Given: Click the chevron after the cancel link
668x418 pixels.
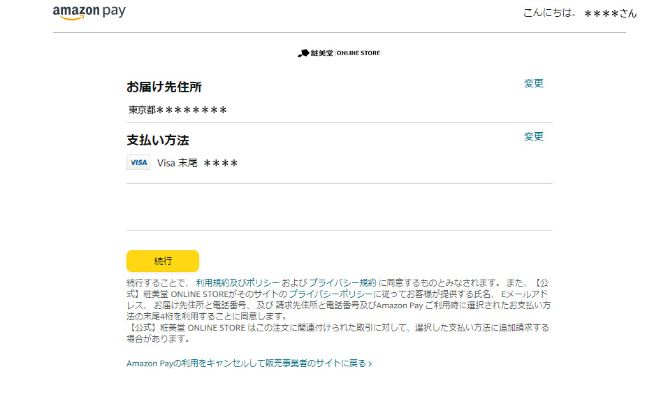Looking at the screenshot, I should [x=370, y=363].
